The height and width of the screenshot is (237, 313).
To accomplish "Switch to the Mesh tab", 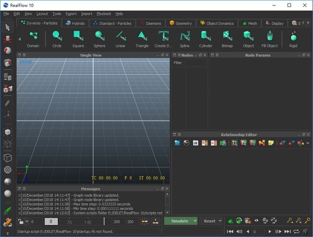I will 250,23.
